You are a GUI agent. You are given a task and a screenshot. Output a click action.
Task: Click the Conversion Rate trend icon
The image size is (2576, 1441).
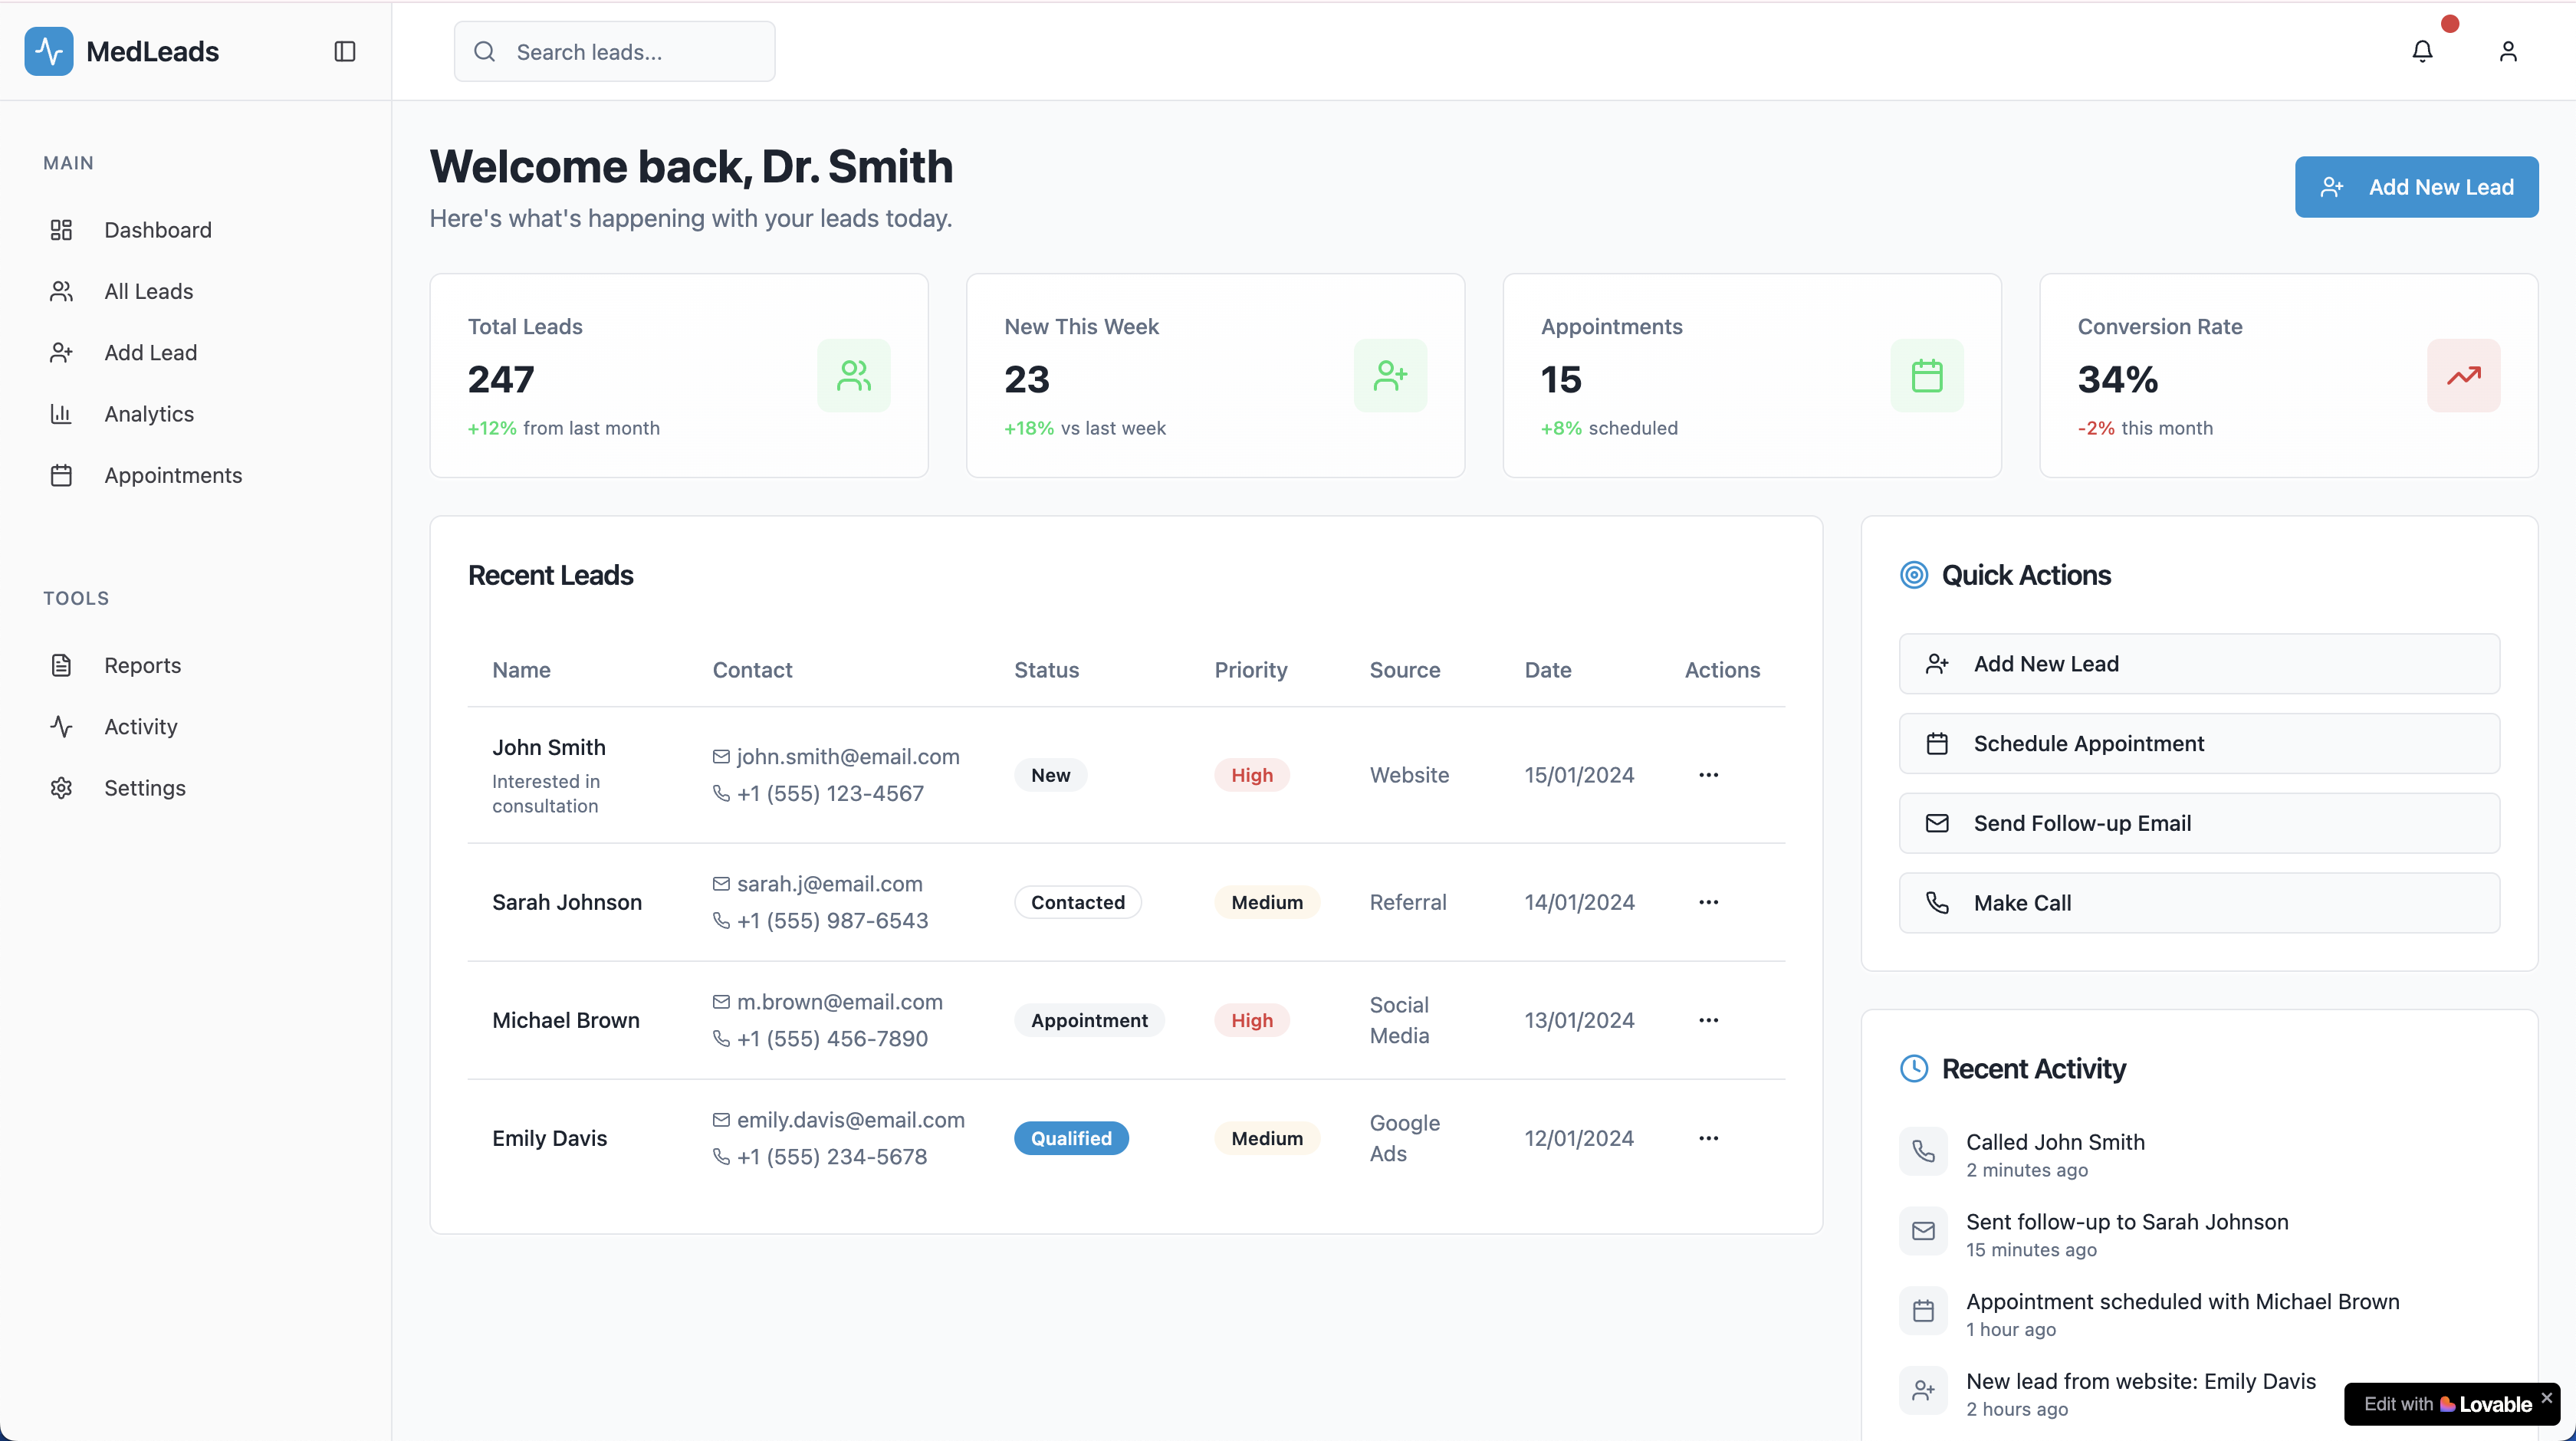[x=2463, y=376]
